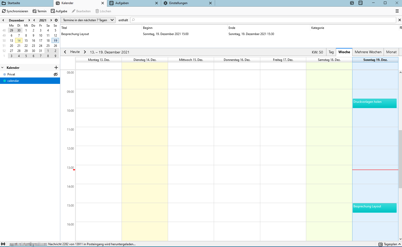Click the Heute button
Screen dimensions: 402x247
pos(75,52)
